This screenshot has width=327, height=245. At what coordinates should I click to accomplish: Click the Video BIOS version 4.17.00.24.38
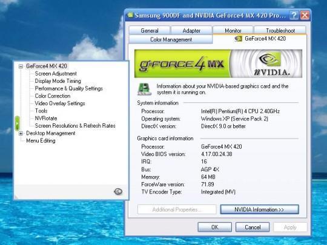pos(216,154)
